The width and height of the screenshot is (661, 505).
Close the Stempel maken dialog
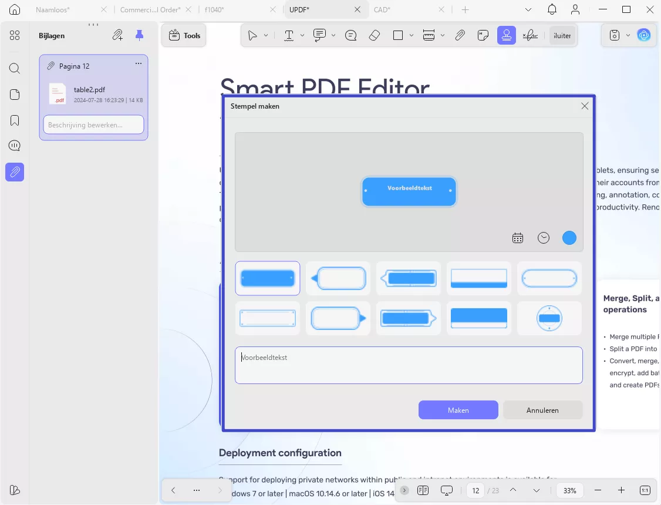[x=585, y=106]
